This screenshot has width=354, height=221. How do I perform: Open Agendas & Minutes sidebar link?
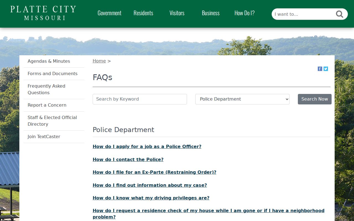54,61
